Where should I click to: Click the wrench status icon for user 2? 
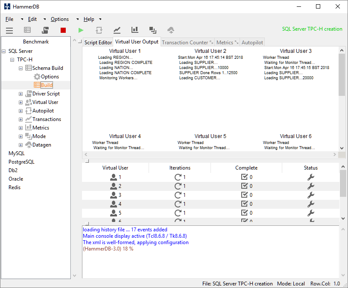coord(311,186)
